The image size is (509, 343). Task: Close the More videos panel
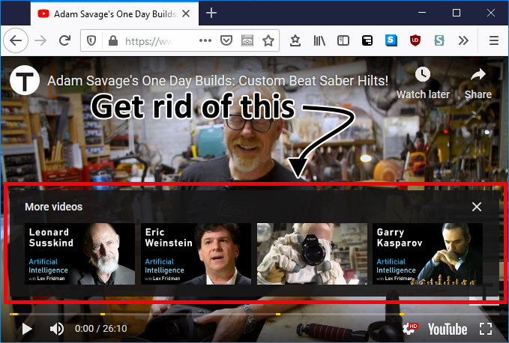coord(477,207)
